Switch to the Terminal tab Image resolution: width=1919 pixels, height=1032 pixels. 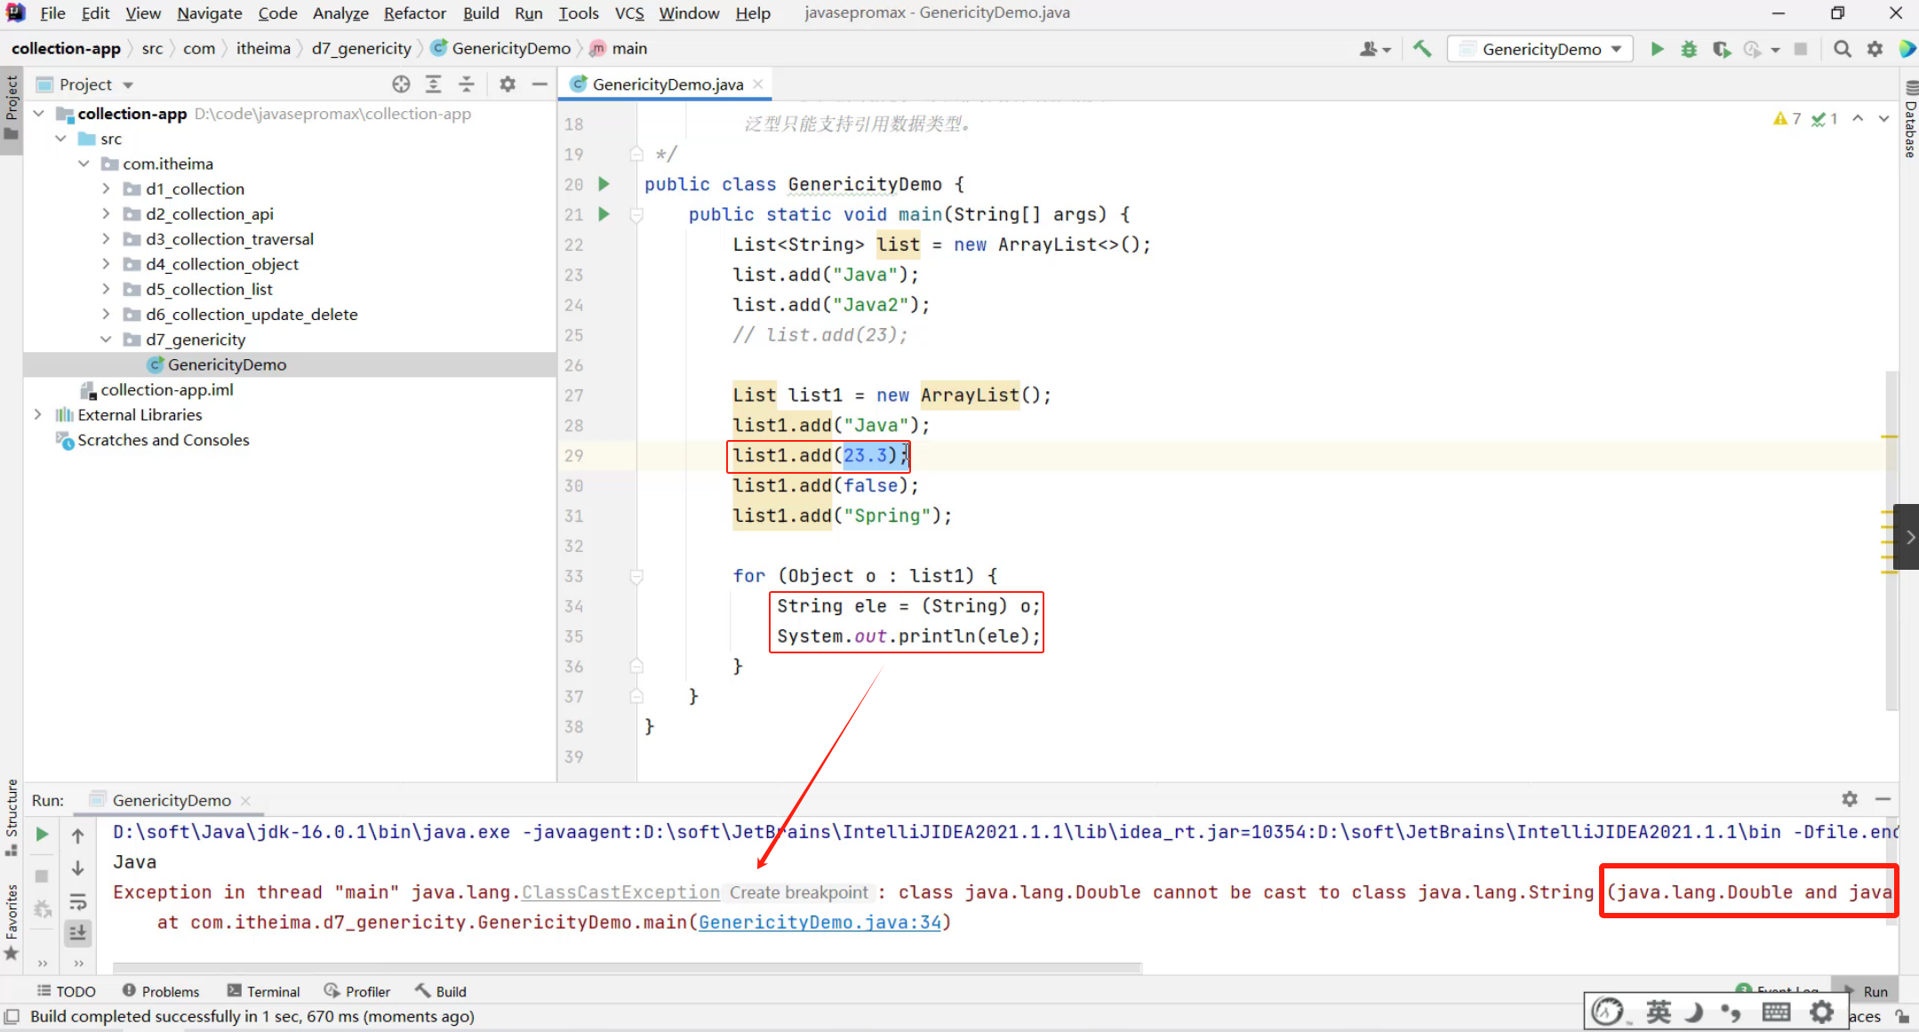[264, 991]
